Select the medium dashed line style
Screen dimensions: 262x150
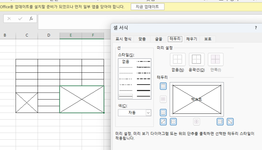point(144,79)
